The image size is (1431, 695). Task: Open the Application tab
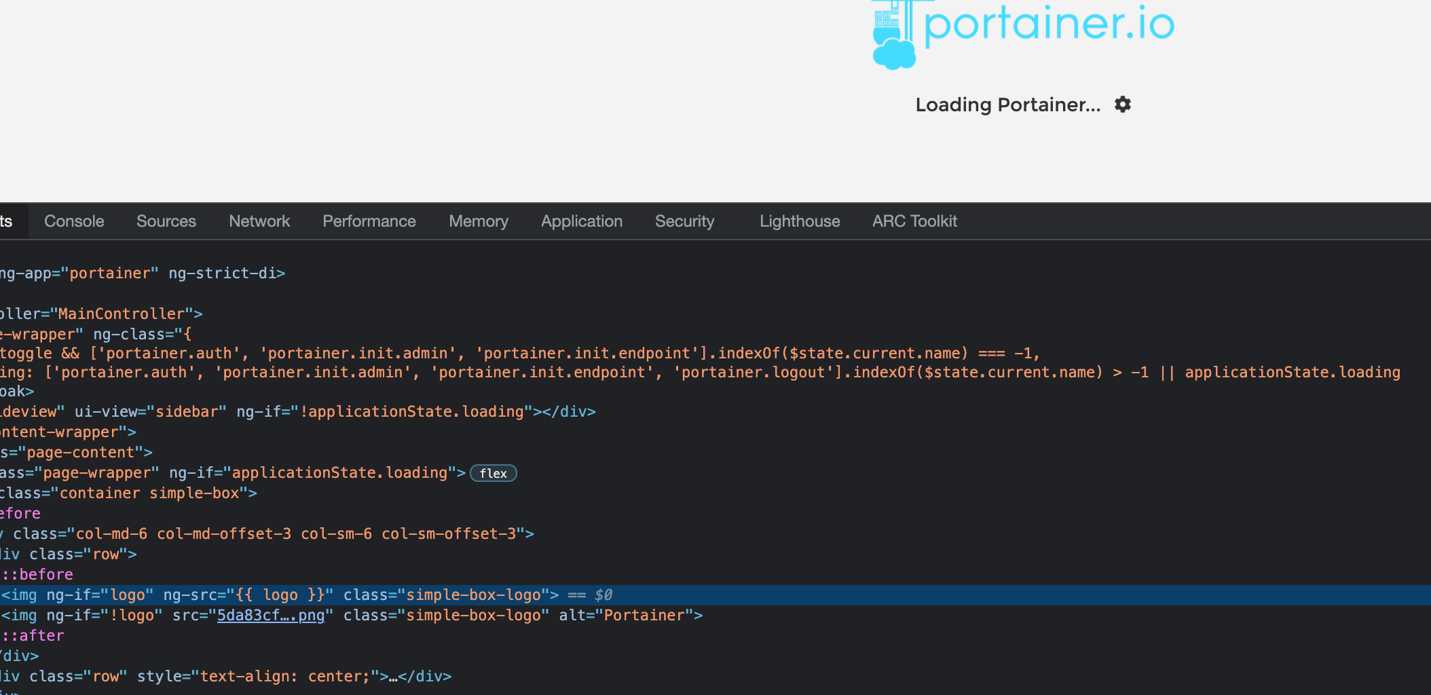click(581, 221)
